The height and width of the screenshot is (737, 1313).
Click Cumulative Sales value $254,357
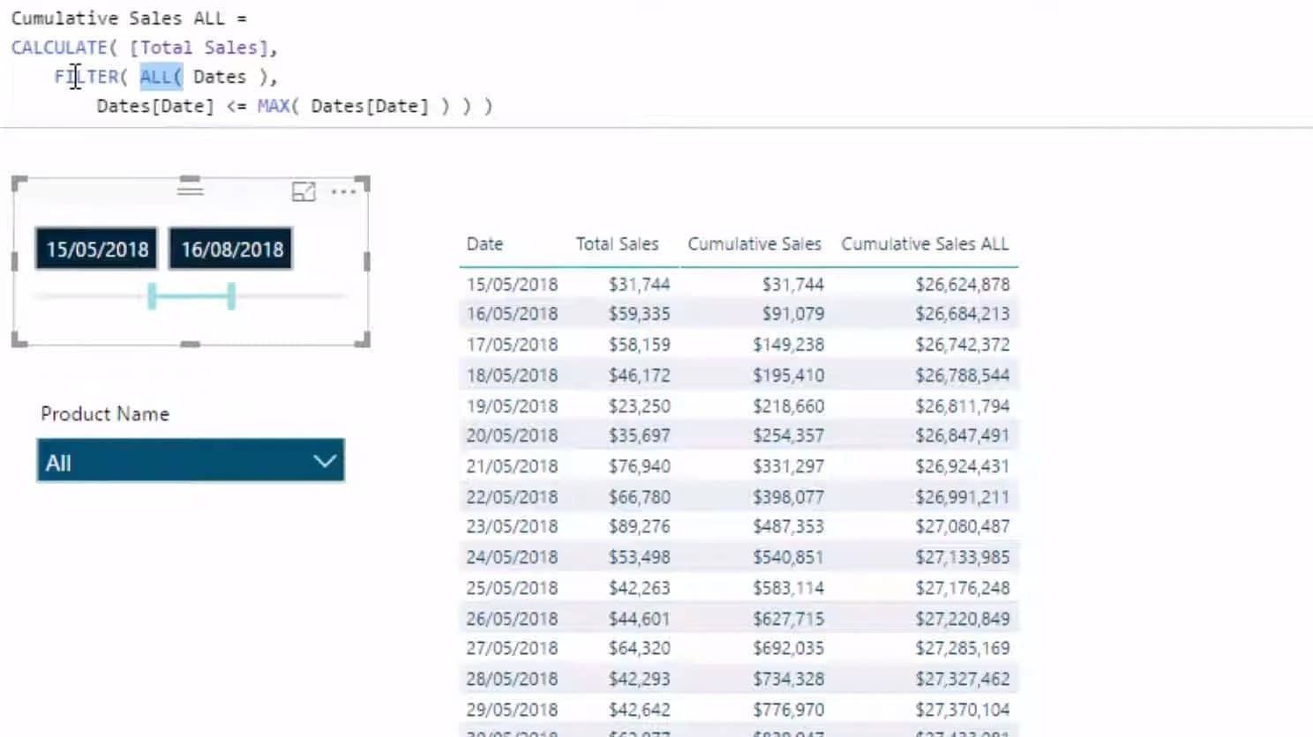788,435
